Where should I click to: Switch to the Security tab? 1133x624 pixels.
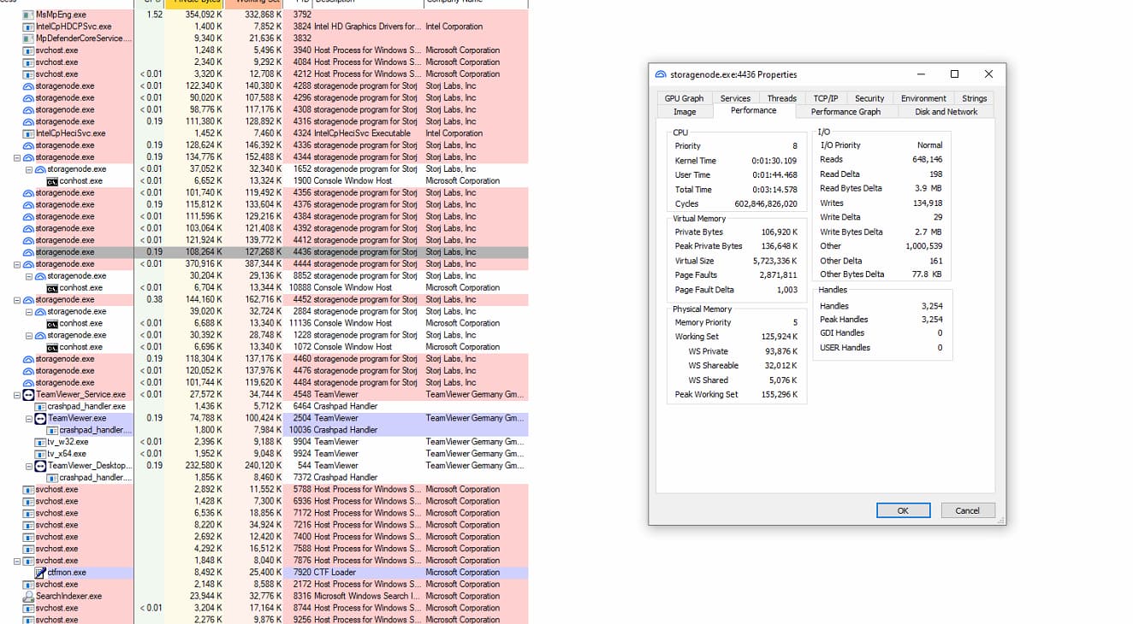click(x=869, y=98)
